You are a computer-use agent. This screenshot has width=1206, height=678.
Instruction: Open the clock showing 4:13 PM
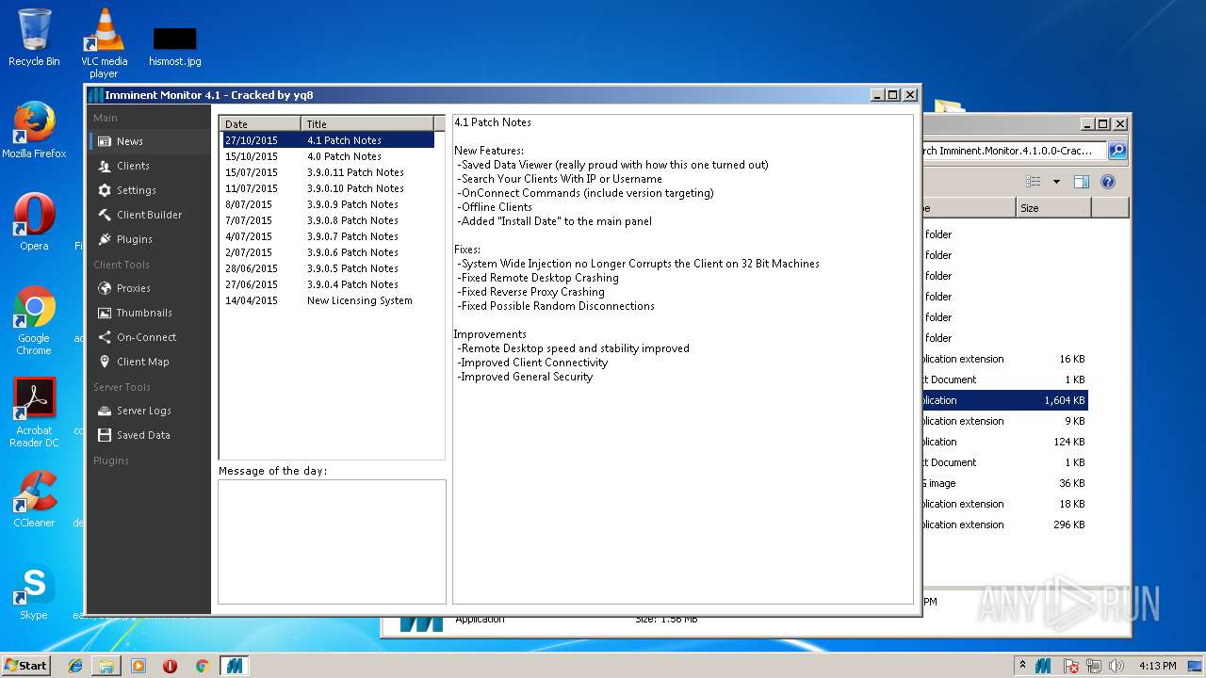[1157, 666]
